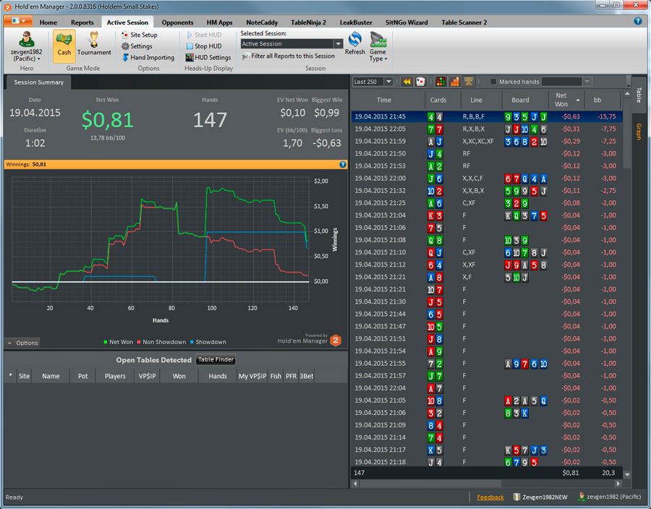This screenshot has height=509, width=651.
Task: Select the hand at 19.04.2015 22:00
Action: point(487,179)
